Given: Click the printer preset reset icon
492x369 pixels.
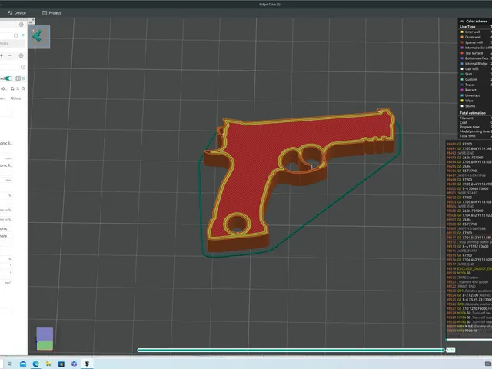Looking at the screenshot, I should (16, 35).
